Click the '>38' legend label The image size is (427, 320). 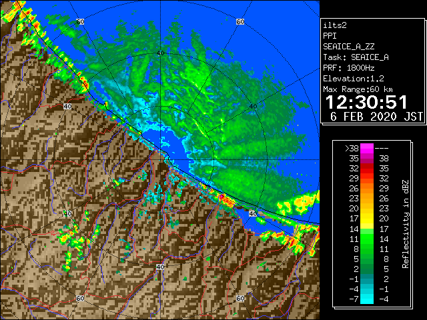[x=352, y=149]
